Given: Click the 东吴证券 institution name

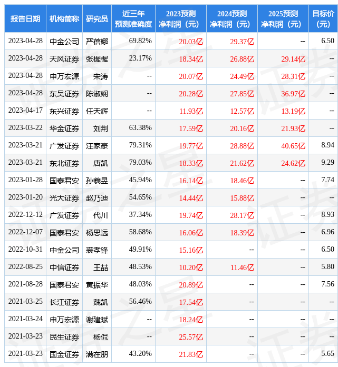Looking at the screenshot, I should [x=64, y=93].
